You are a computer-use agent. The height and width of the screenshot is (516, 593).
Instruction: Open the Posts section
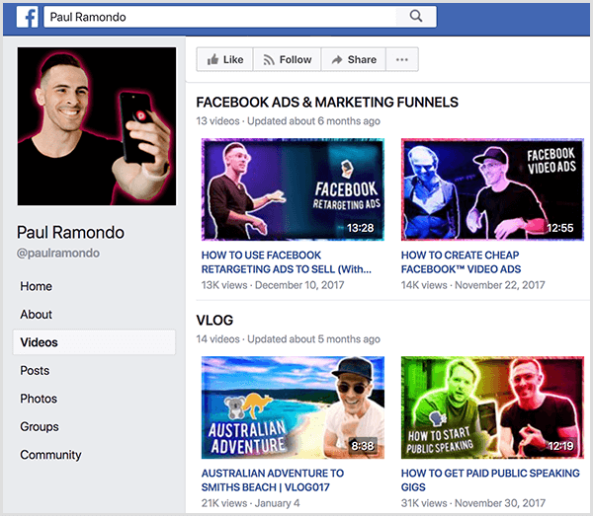click(x=35, y=370)
